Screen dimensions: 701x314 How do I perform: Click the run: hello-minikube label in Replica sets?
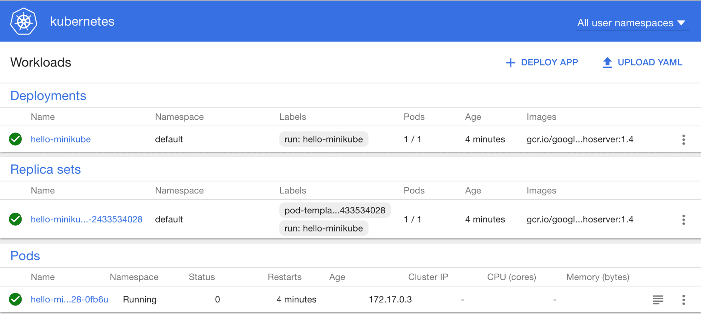(x=324, y=228)
